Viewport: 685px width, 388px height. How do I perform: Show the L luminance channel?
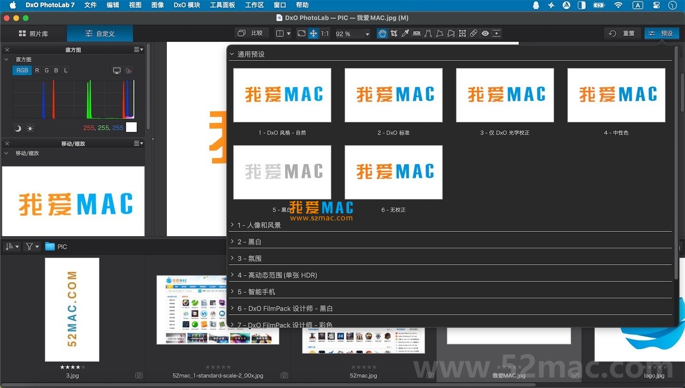coord(66,70)
